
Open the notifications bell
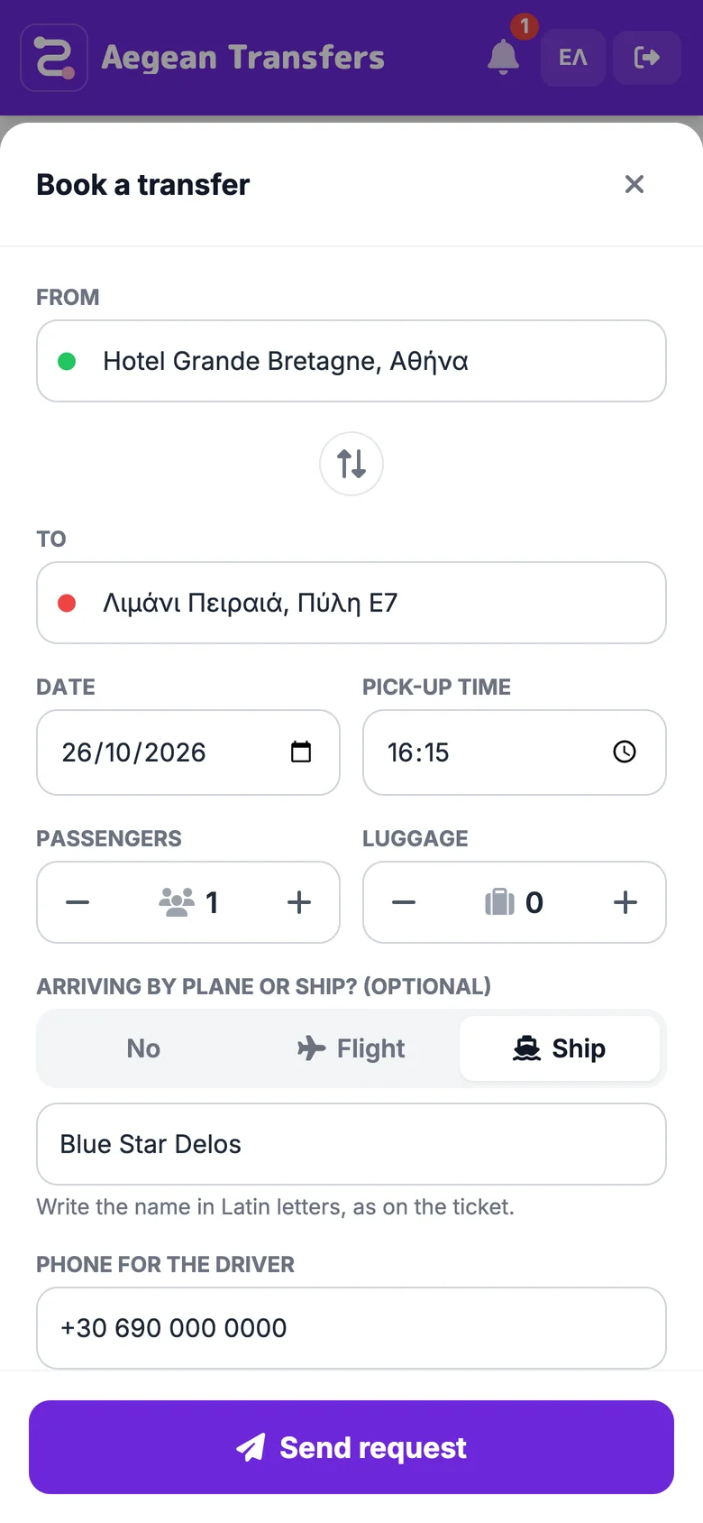[503, 58]
